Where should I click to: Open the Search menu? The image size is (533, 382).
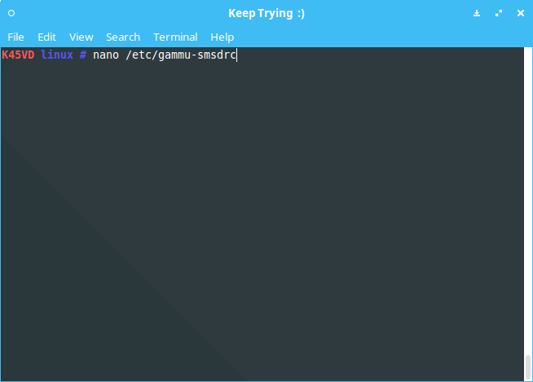point(123,37)
